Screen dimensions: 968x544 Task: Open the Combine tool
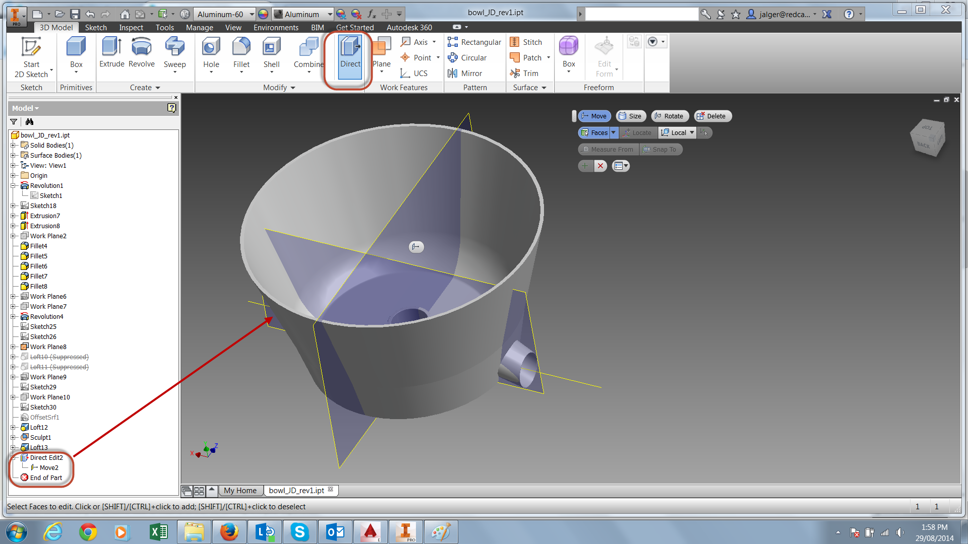pyautogui.click(x=309, y=54)
